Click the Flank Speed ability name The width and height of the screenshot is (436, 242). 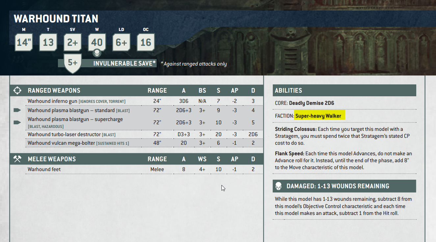(x=290, y=153)
